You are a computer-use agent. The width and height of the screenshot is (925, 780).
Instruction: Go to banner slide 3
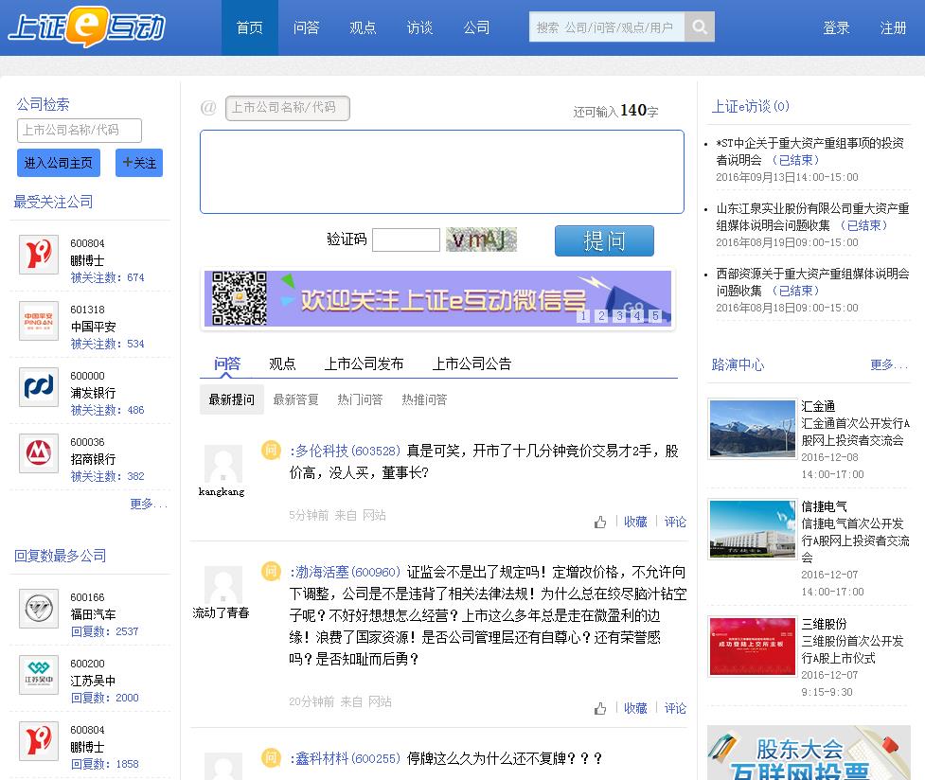pos(619,315)
